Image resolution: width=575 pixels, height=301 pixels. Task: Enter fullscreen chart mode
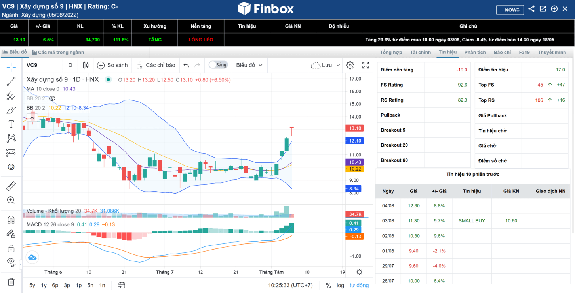click(366, 65)
